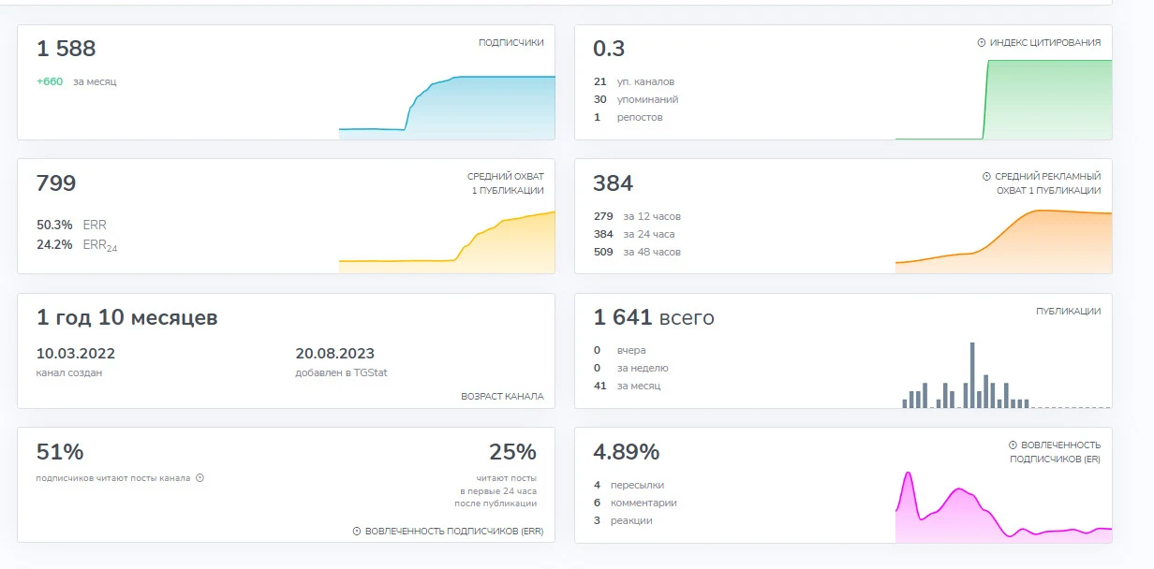Click the '4 пересылки' row
The height and width of the screenshot is (569, 1154).
coord(629,485)
